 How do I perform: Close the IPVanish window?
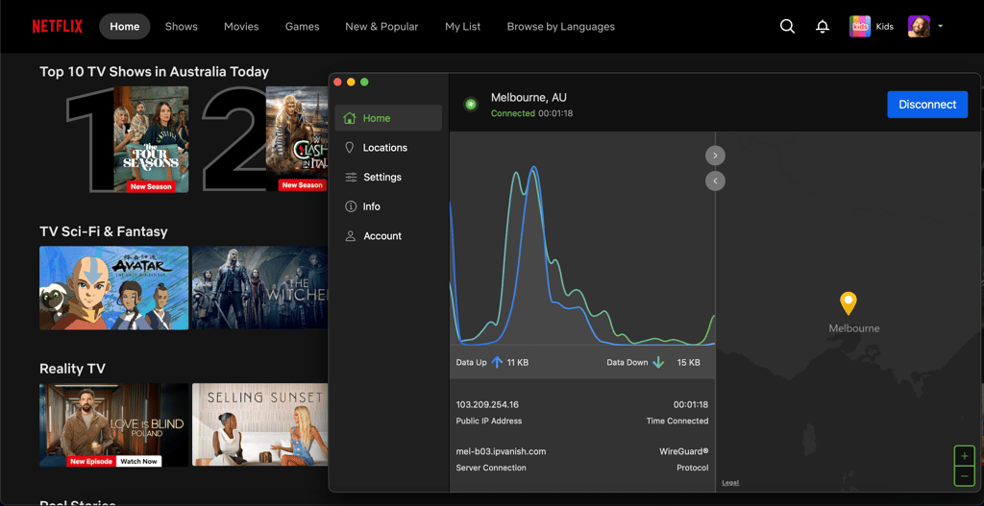[x=337, y=83]
